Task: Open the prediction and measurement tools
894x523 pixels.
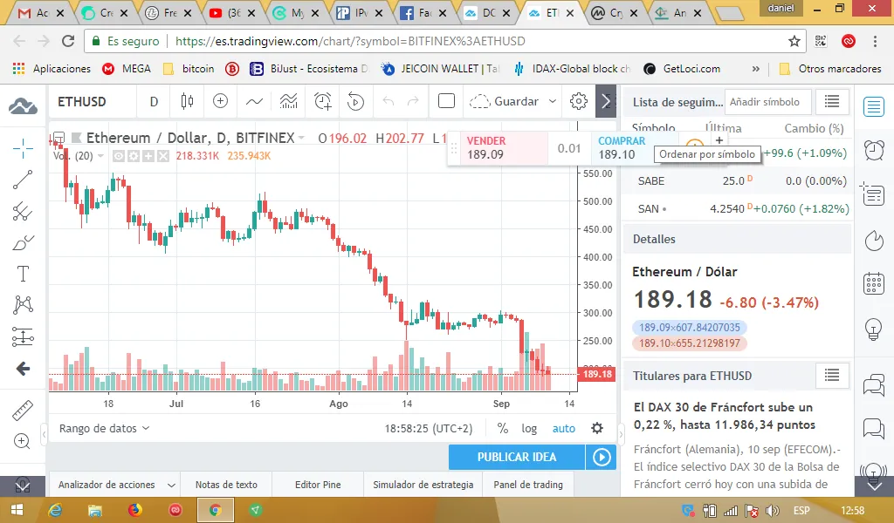Action: [23, 337]
